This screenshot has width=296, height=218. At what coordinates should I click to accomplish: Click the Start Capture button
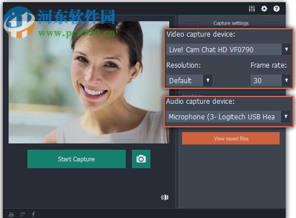coord(76,159)
